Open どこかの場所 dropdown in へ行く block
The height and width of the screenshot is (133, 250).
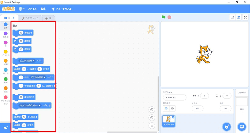[27, 61]
